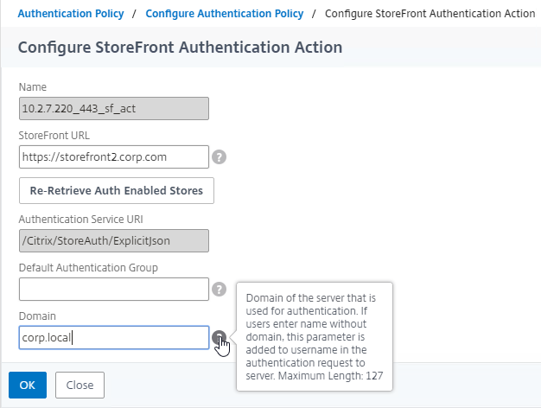Image resolution: width=541 pixels, height=408 pixels.
Task: Dismiss the form with Close button
Action: (x=80, y=385)
